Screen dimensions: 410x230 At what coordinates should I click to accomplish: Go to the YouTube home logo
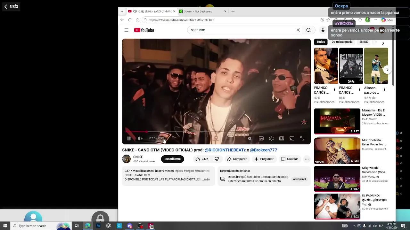[144, 30]
